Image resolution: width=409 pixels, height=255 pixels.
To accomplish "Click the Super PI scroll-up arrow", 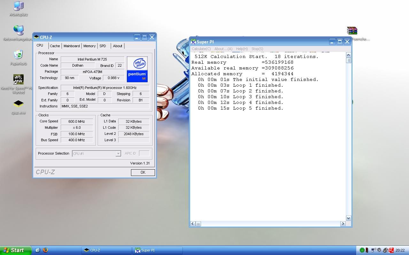I will coord(349,55).
